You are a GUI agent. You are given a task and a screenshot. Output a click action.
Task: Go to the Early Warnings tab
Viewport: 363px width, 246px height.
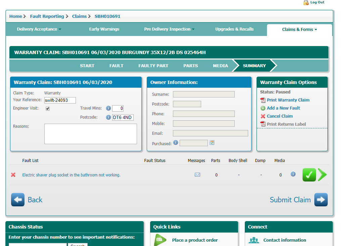pyautogui.click(x=104, y=29)
